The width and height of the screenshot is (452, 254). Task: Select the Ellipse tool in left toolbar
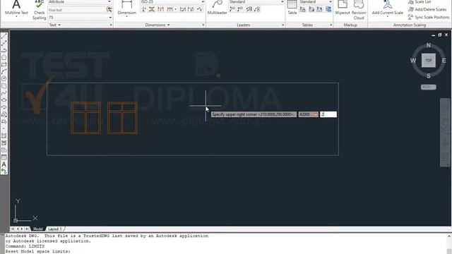(4, 100)
